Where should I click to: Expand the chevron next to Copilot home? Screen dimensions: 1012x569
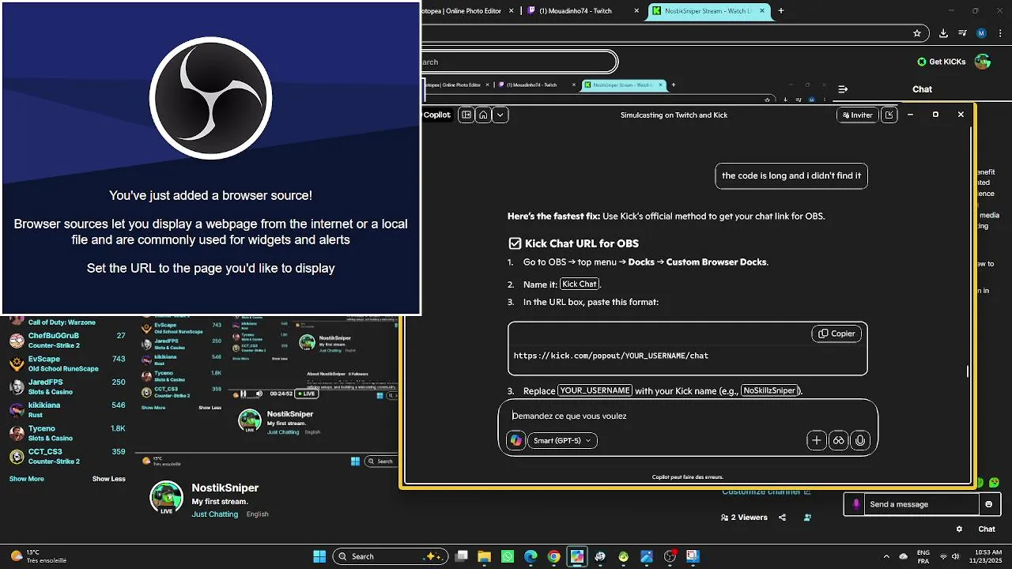(500, 115)
